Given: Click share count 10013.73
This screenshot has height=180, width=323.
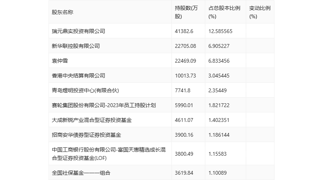Looking at the screenshot, I should pyautogui.click(x=185, y=76).
